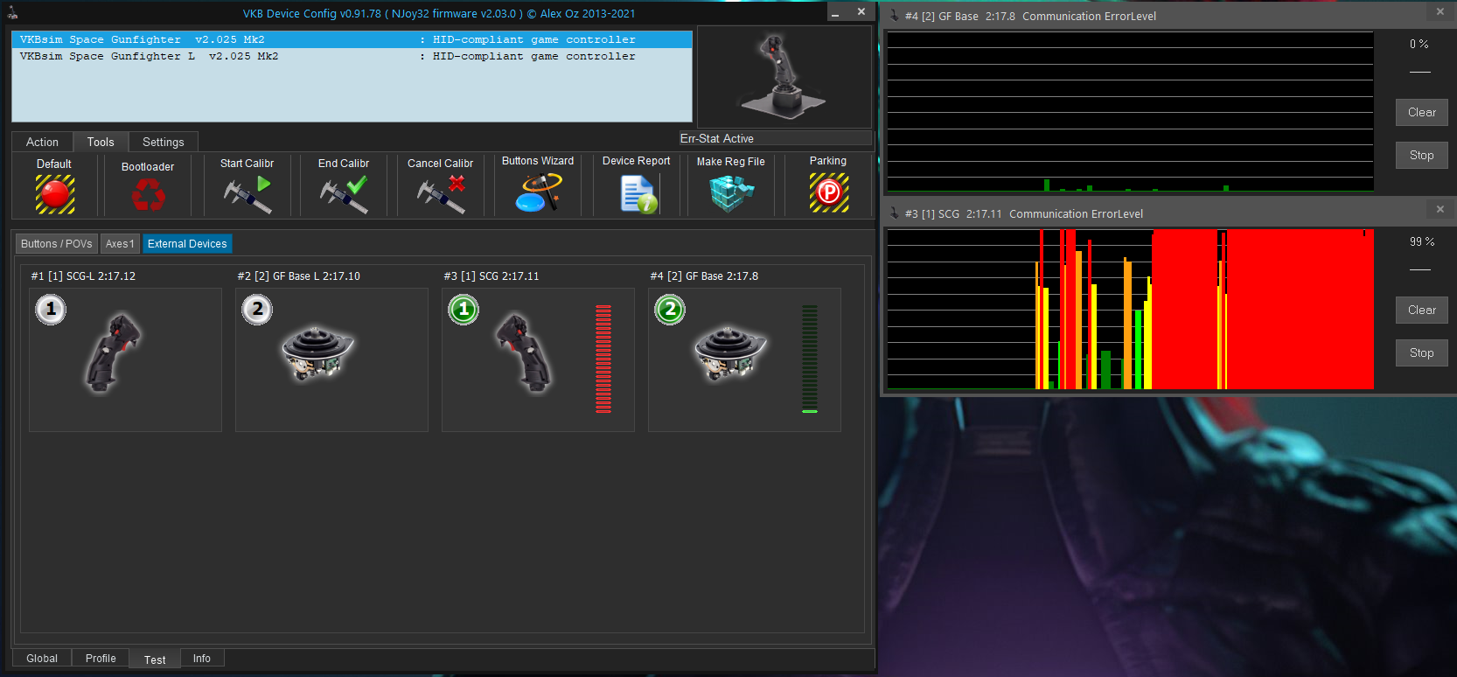This screenshot has width=1457, height=677.
Task: Stop the #3 SCG error monitoring
Action: click(1422, 352)
